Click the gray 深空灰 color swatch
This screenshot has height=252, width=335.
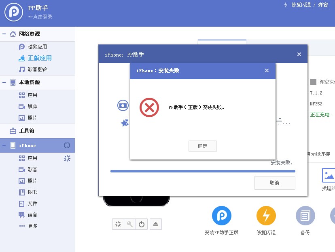[313, 82]
